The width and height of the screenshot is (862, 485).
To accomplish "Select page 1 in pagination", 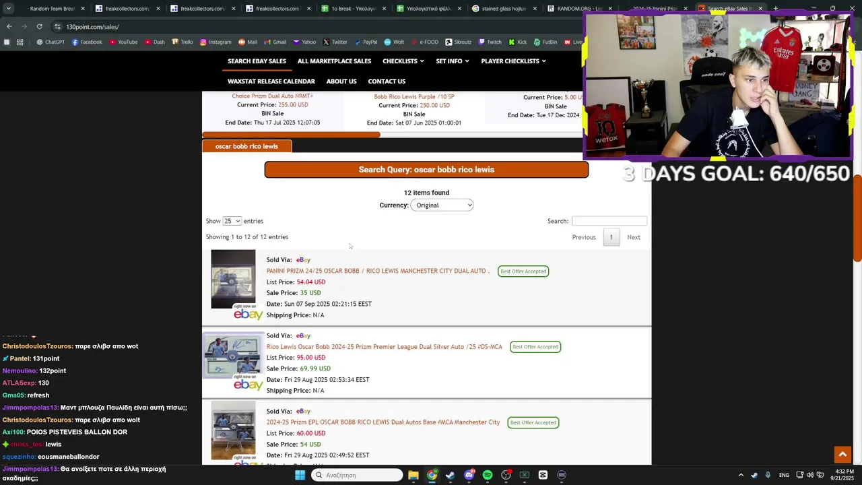I will click(611, 237).
